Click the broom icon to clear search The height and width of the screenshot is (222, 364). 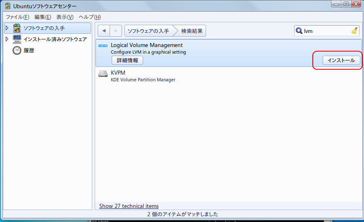tap(354, 31)
